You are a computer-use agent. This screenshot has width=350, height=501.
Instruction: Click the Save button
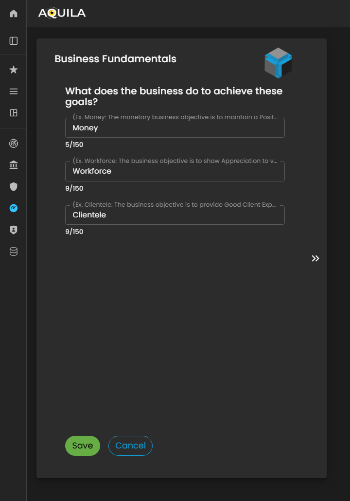[83, 446]
